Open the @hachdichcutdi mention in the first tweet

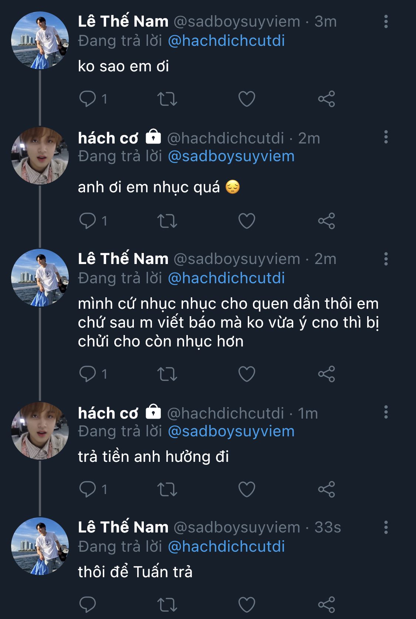click(x=226, y=41)
